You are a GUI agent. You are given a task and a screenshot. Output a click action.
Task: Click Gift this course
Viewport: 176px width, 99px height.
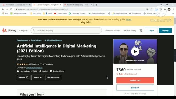[53, 78]
